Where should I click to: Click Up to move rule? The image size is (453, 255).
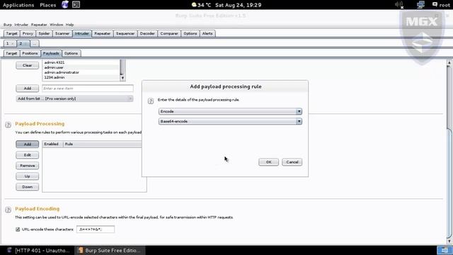pyautogui.click(x=28, y=176)
